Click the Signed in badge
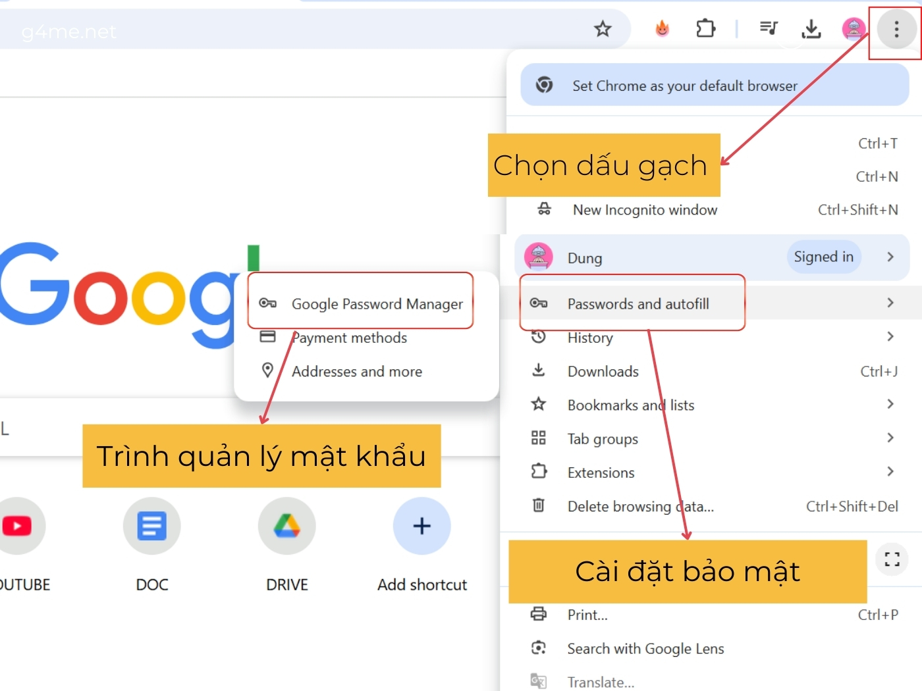The height and width of the screenshot is (691, 922). (x=823, y=257)
